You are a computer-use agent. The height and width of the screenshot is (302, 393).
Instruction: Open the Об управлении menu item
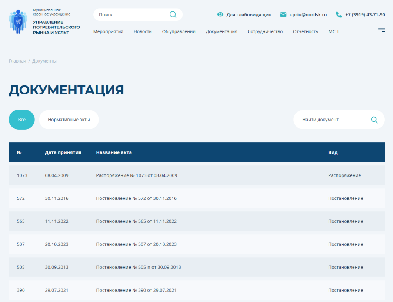coord(179,31)
